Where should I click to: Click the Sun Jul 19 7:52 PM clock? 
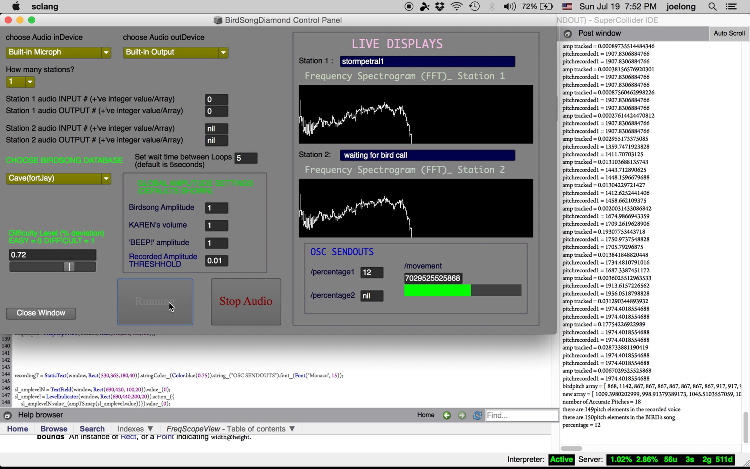tap(618, 6)
